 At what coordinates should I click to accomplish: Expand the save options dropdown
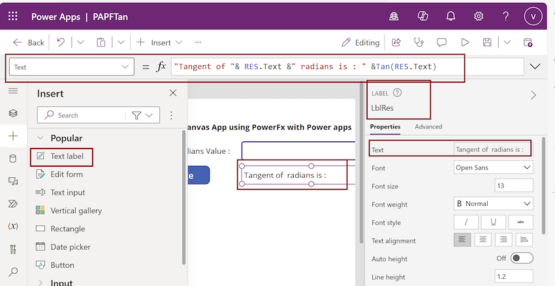click(x=507, y=42)
